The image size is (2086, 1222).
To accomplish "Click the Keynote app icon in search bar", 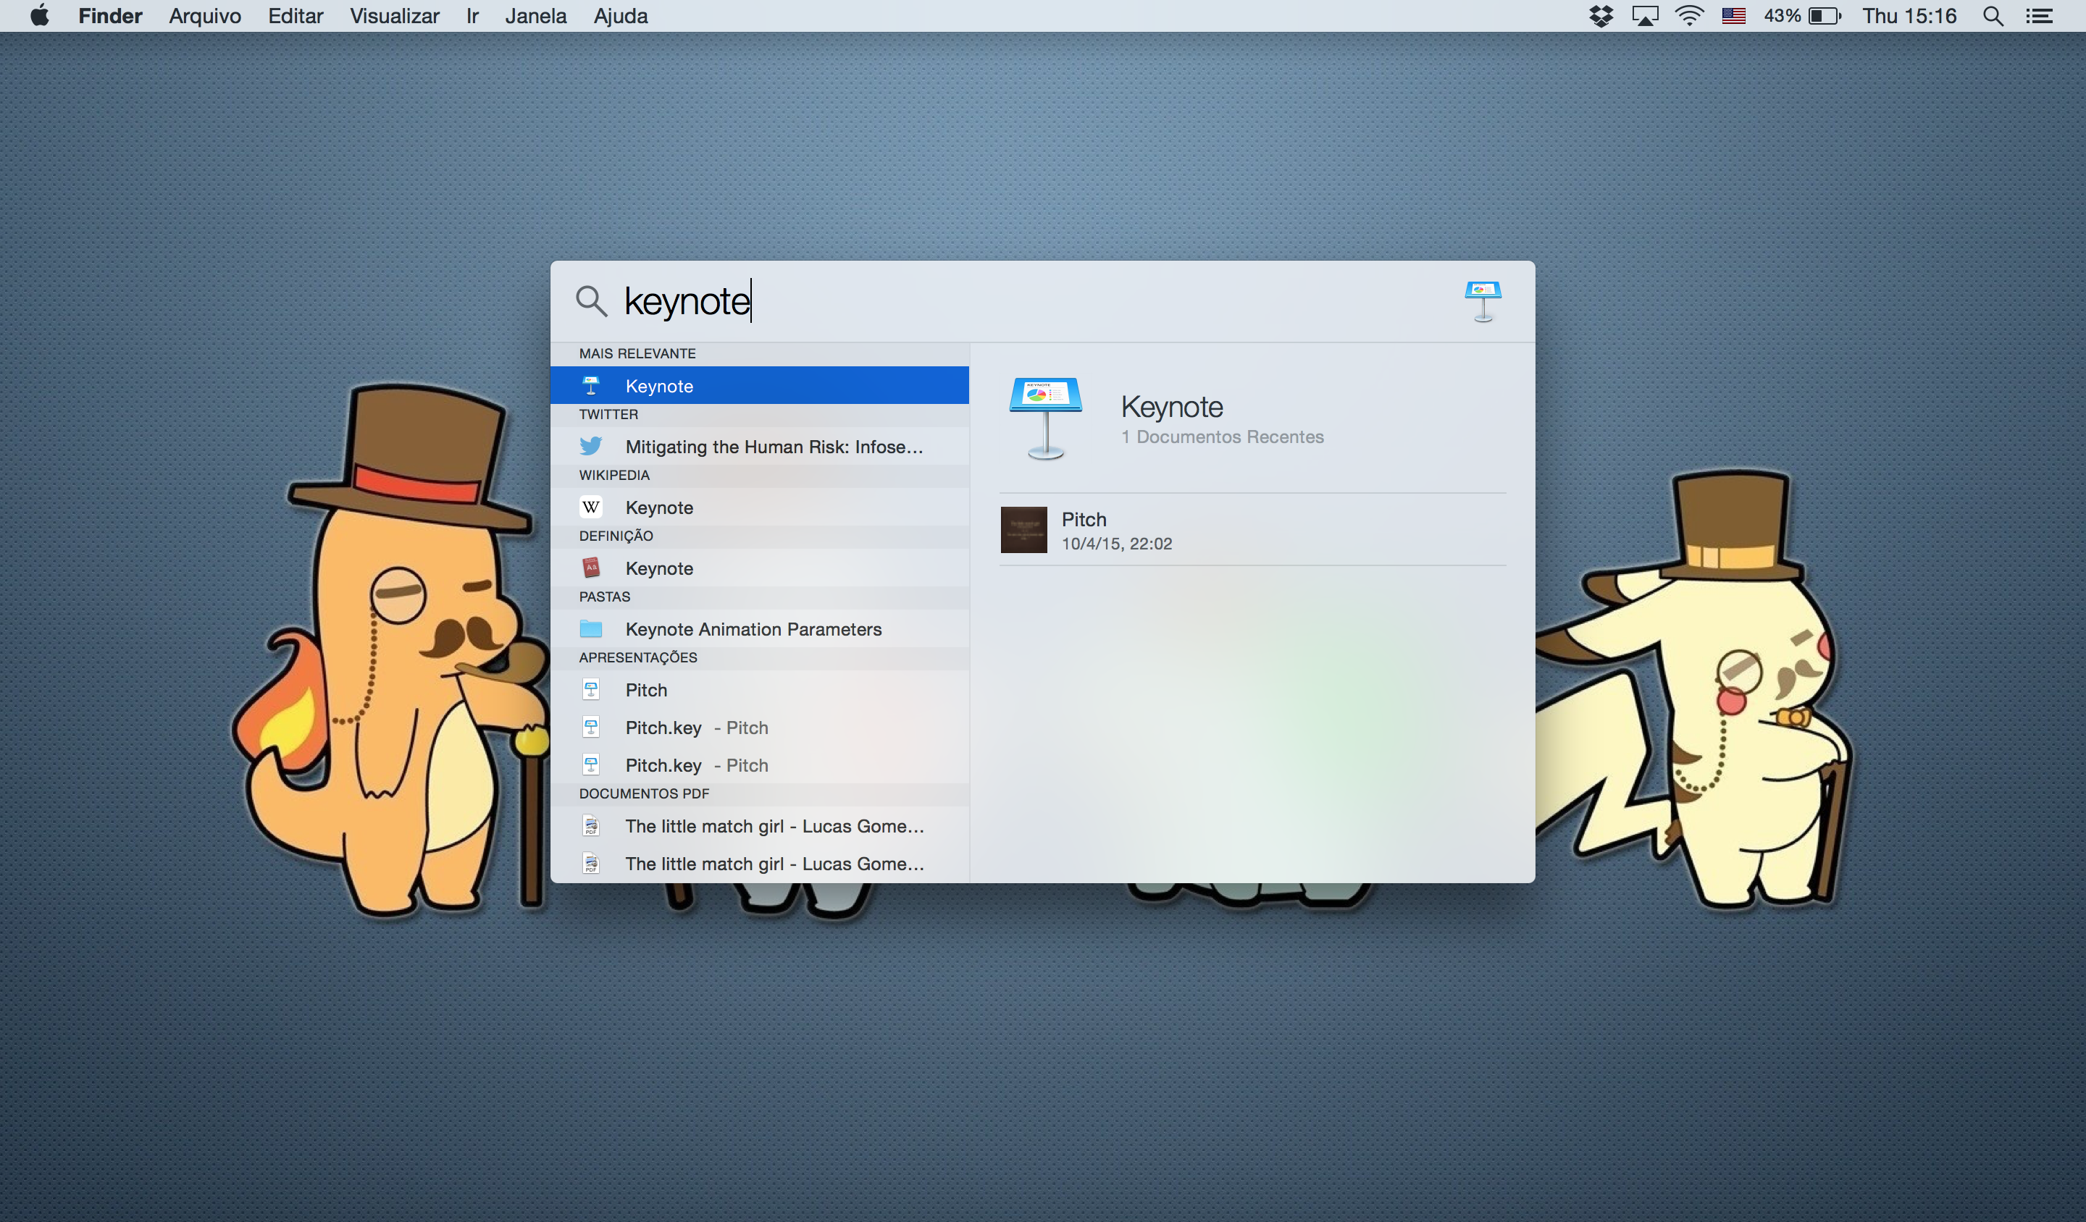I will pos(1483,301).
